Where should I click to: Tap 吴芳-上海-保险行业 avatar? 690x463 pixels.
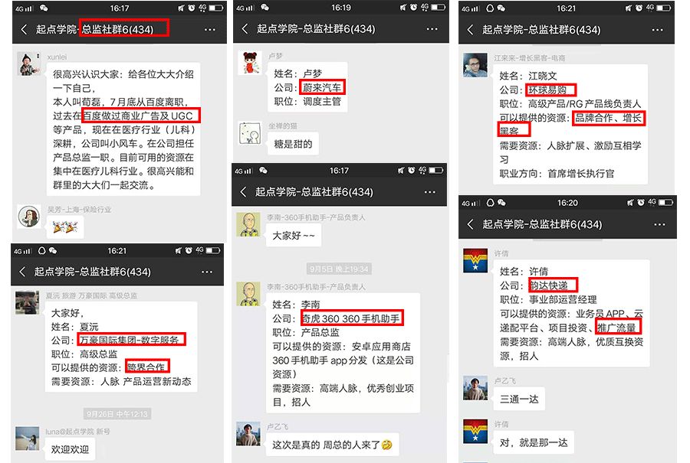click(x=28, y=216)
